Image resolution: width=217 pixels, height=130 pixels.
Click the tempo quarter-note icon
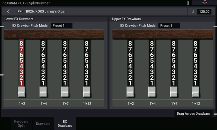[193, 12]
